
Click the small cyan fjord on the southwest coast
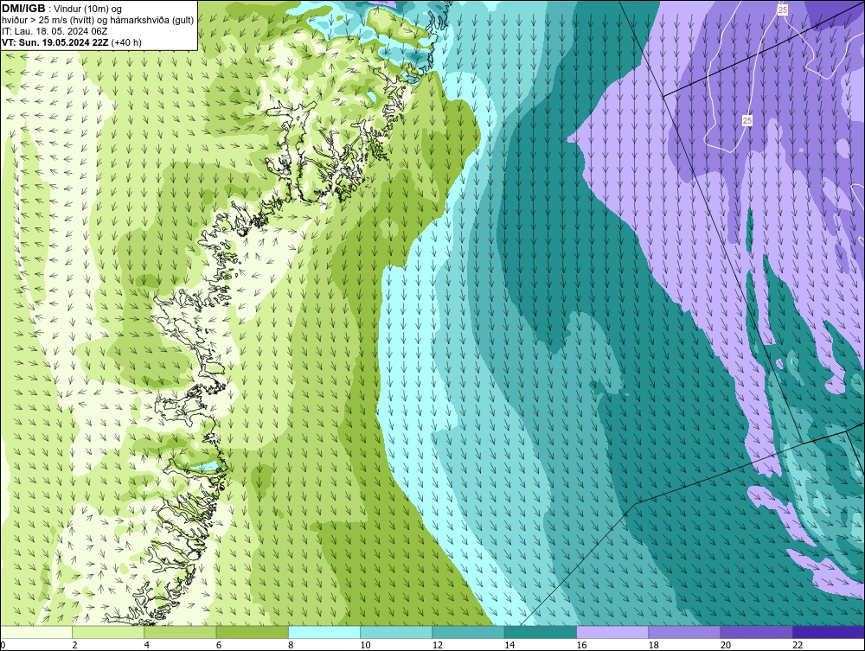pos(207,468)
